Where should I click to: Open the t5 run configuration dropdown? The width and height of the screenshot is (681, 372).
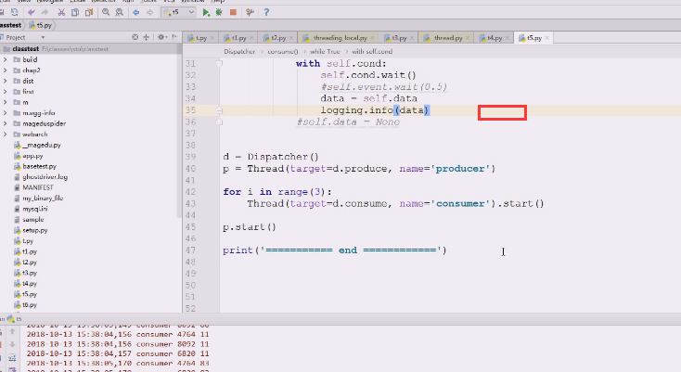click(179, 12)
